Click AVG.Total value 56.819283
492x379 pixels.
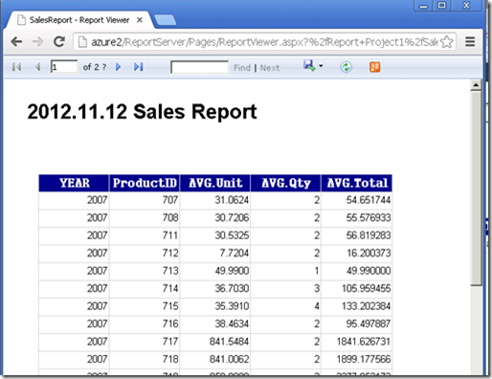pos(369,235)
